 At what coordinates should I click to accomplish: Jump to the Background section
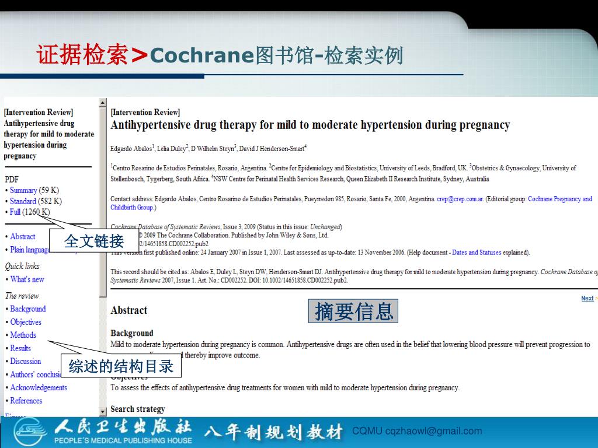click(28, 309)
